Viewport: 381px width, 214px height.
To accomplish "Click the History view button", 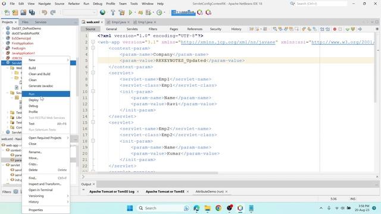I will point(236,29).
